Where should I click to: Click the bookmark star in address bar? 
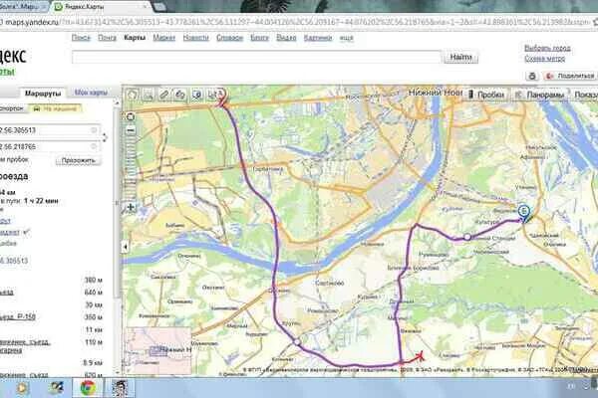595,22
